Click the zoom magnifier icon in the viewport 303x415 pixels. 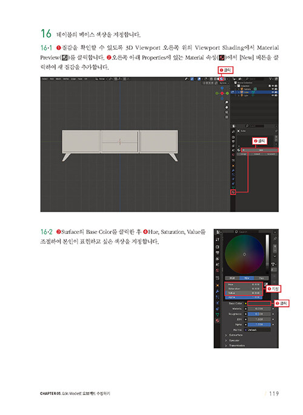pyautogui.click(x=227, y=102)
